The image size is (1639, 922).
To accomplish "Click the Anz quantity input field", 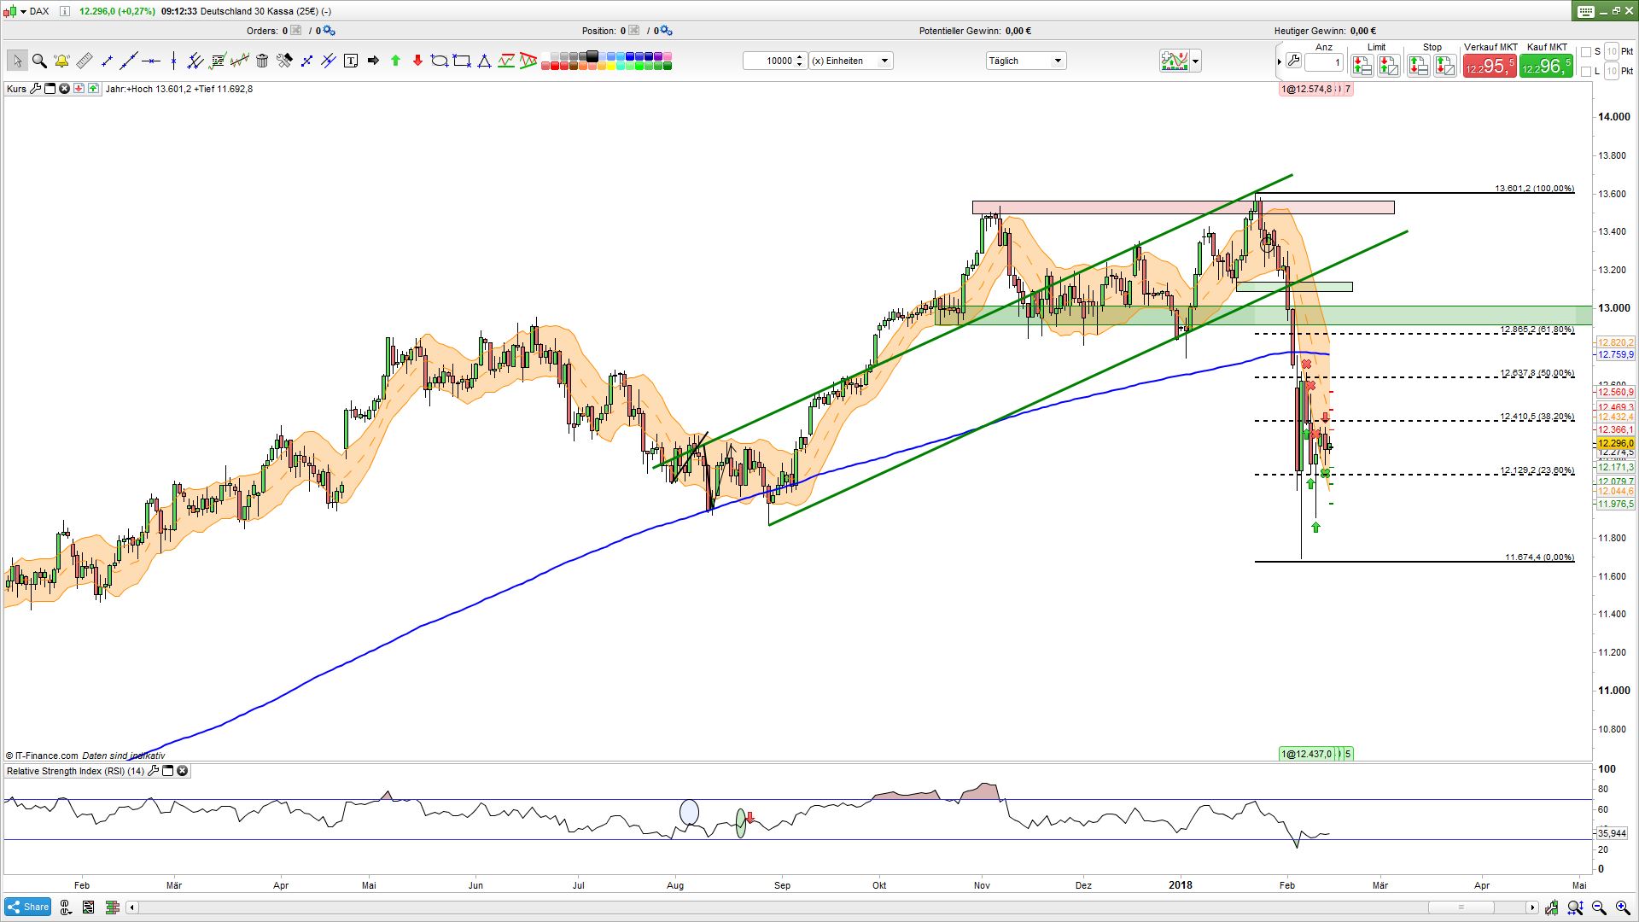I will (x=1324, y=61).
